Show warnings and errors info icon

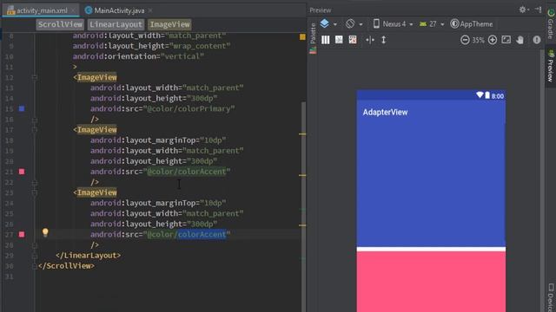click(537, 40)
